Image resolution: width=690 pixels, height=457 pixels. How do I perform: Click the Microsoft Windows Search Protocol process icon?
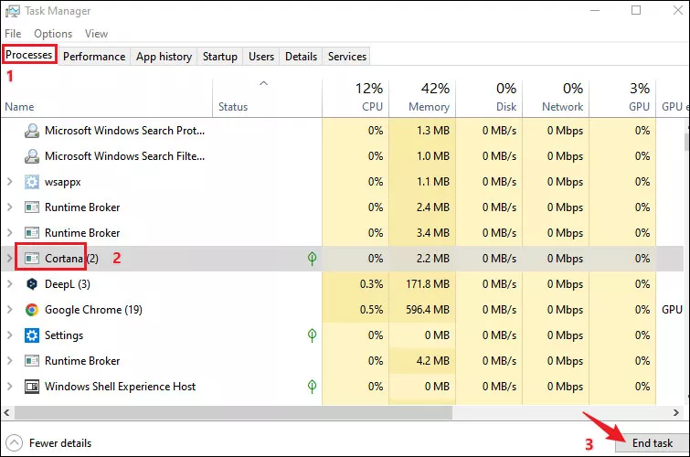coord(32,131)
